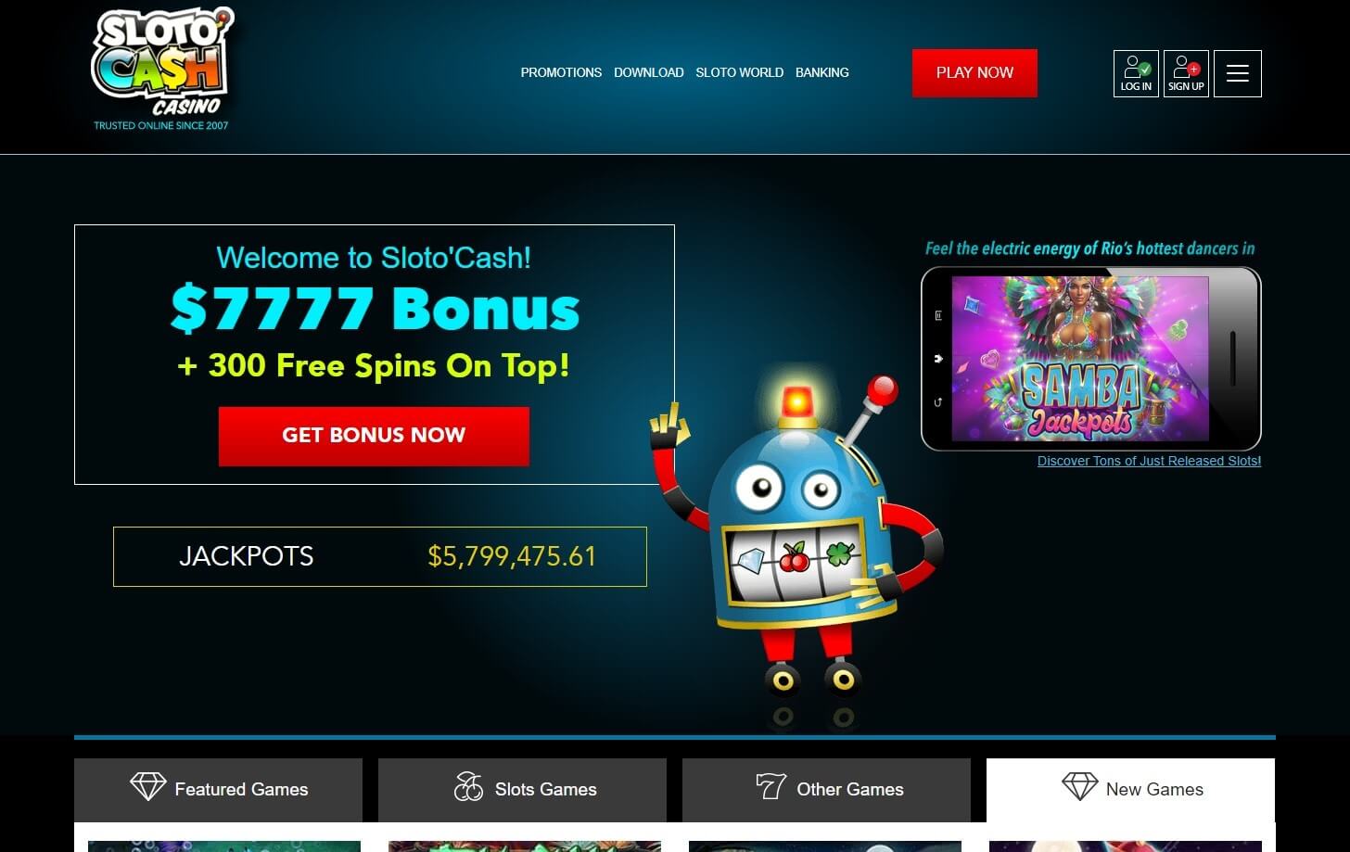This screenshot has height=852, width=1350.
Task: Follow Discover Tons of Just Released Slots link
Action: tap(1149, 461)
